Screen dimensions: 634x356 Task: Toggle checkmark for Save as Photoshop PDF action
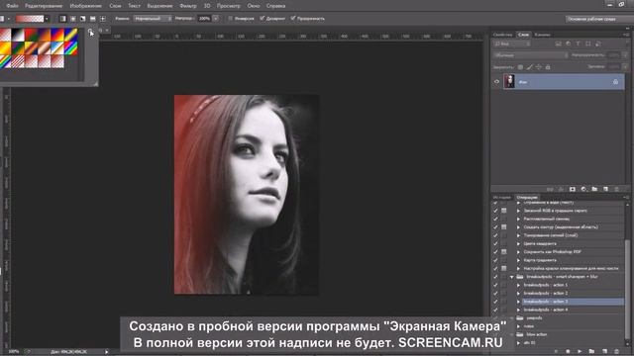coord(495,252)
